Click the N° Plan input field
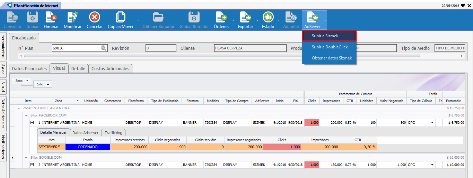Image resolution: width=473 pixels, height=178 pixels. coord(76,48)
